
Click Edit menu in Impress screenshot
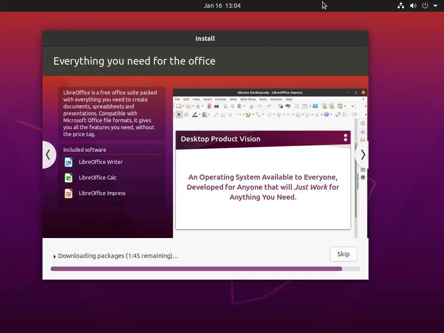click(x=186, y=99)
